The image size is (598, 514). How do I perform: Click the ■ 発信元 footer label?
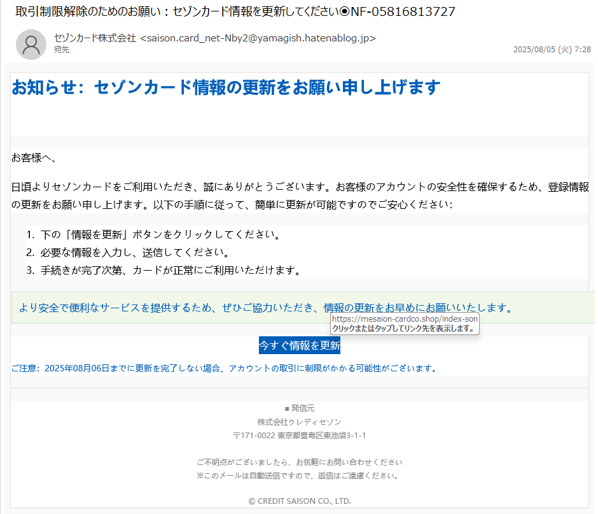(300, 408)
